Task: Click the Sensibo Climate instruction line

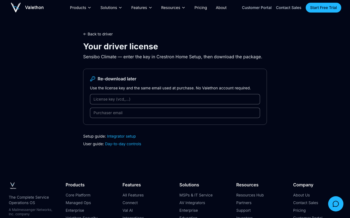Action: 173,57
